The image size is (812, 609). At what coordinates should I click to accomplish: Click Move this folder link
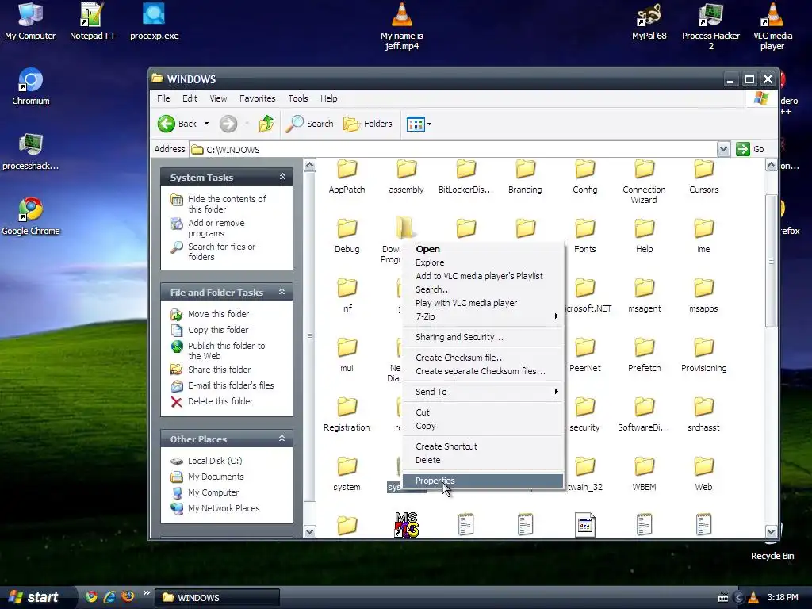[218, 314]
